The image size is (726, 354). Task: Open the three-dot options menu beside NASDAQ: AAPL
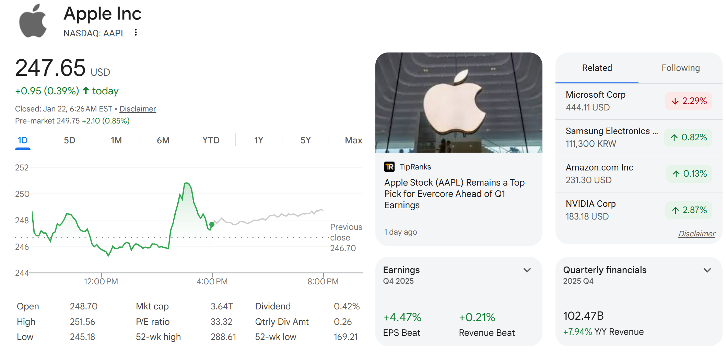pos(136,32)
